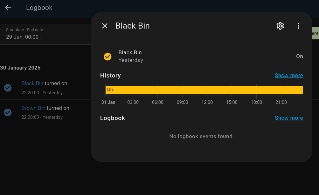Click the 12:00 mark on history timeline
This screenshot has width=319, height=195.
click(x=207, y=102)
